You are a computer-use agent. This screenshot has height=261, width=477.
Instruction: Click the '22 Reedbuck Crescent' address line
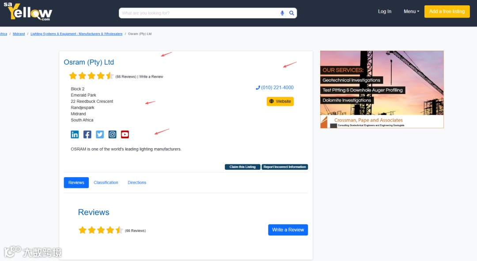[x=92, y=101]
